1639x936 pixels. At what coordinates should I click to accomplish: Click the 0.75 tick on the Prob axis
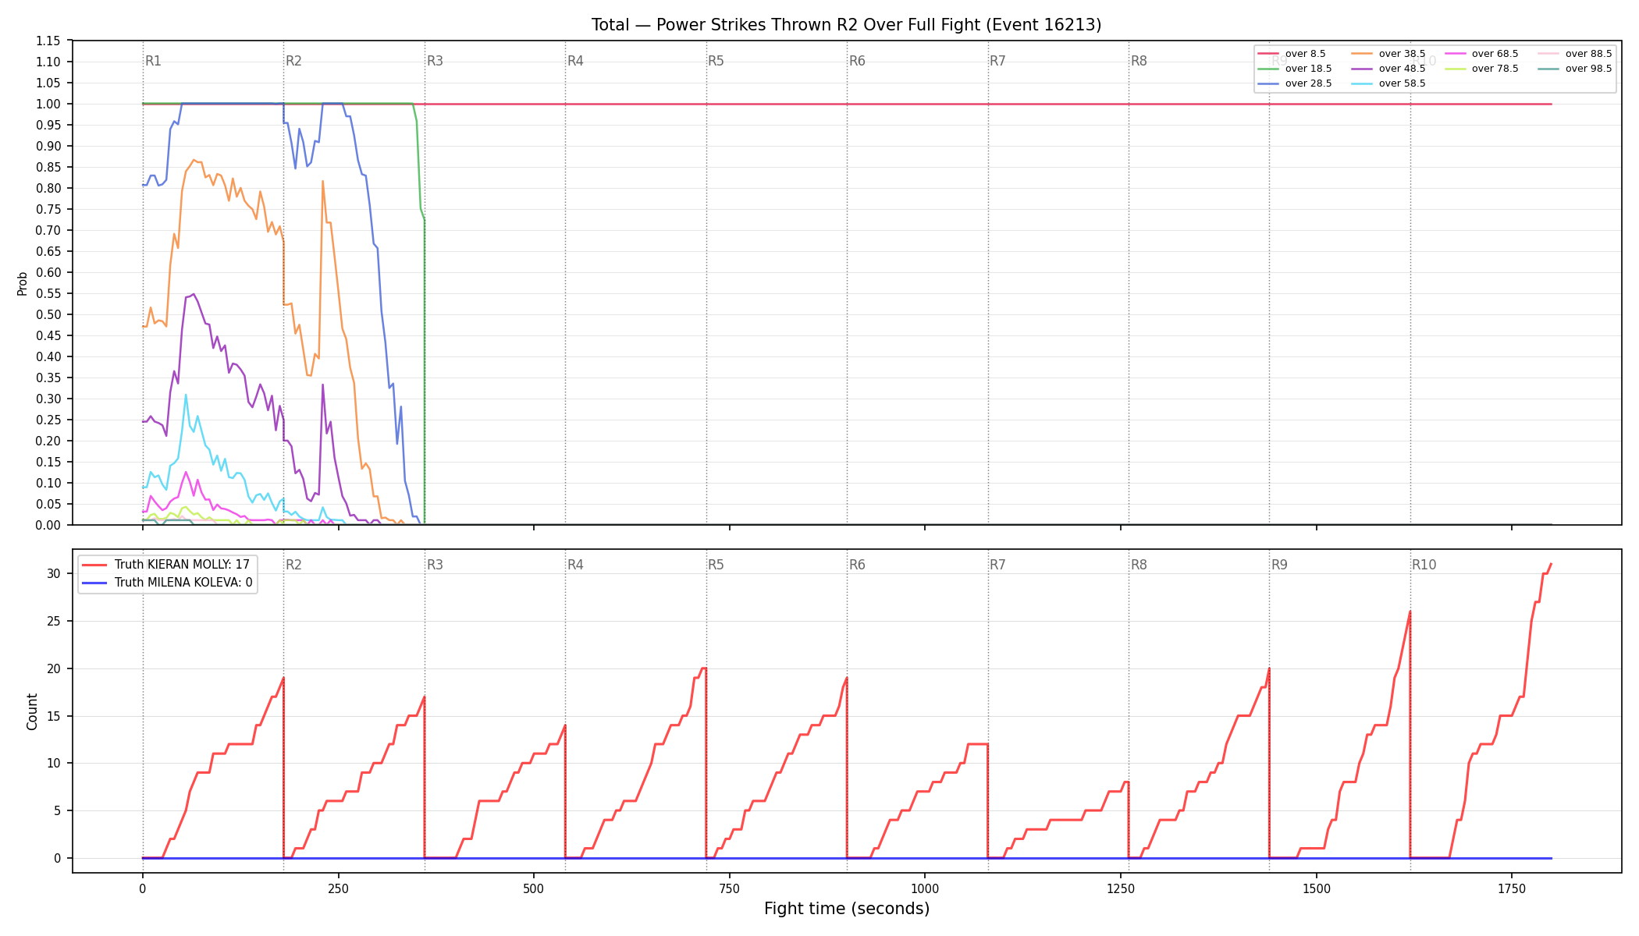coord(48,209)
